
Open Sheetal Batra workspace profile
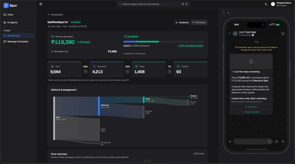281,4
